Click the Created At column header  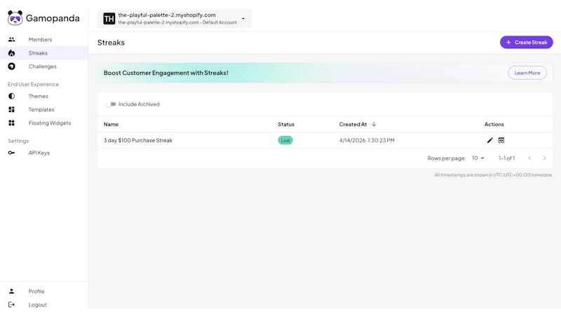tap(353, 125)
